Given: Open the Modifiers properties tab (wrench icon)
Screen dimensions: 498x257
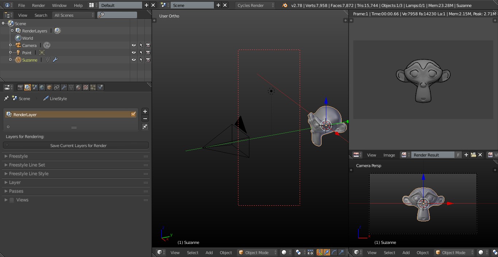Looking at the screenshot, I should point(64,87).
